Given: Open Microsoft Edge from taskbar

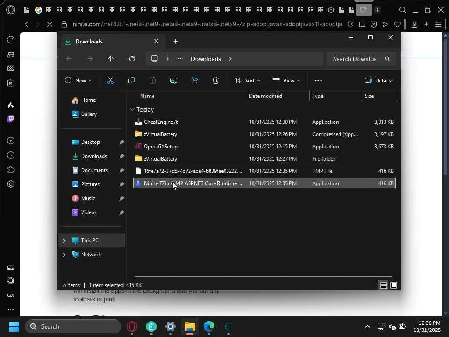Looking at the screenshot, I should [x=209, y=326].
